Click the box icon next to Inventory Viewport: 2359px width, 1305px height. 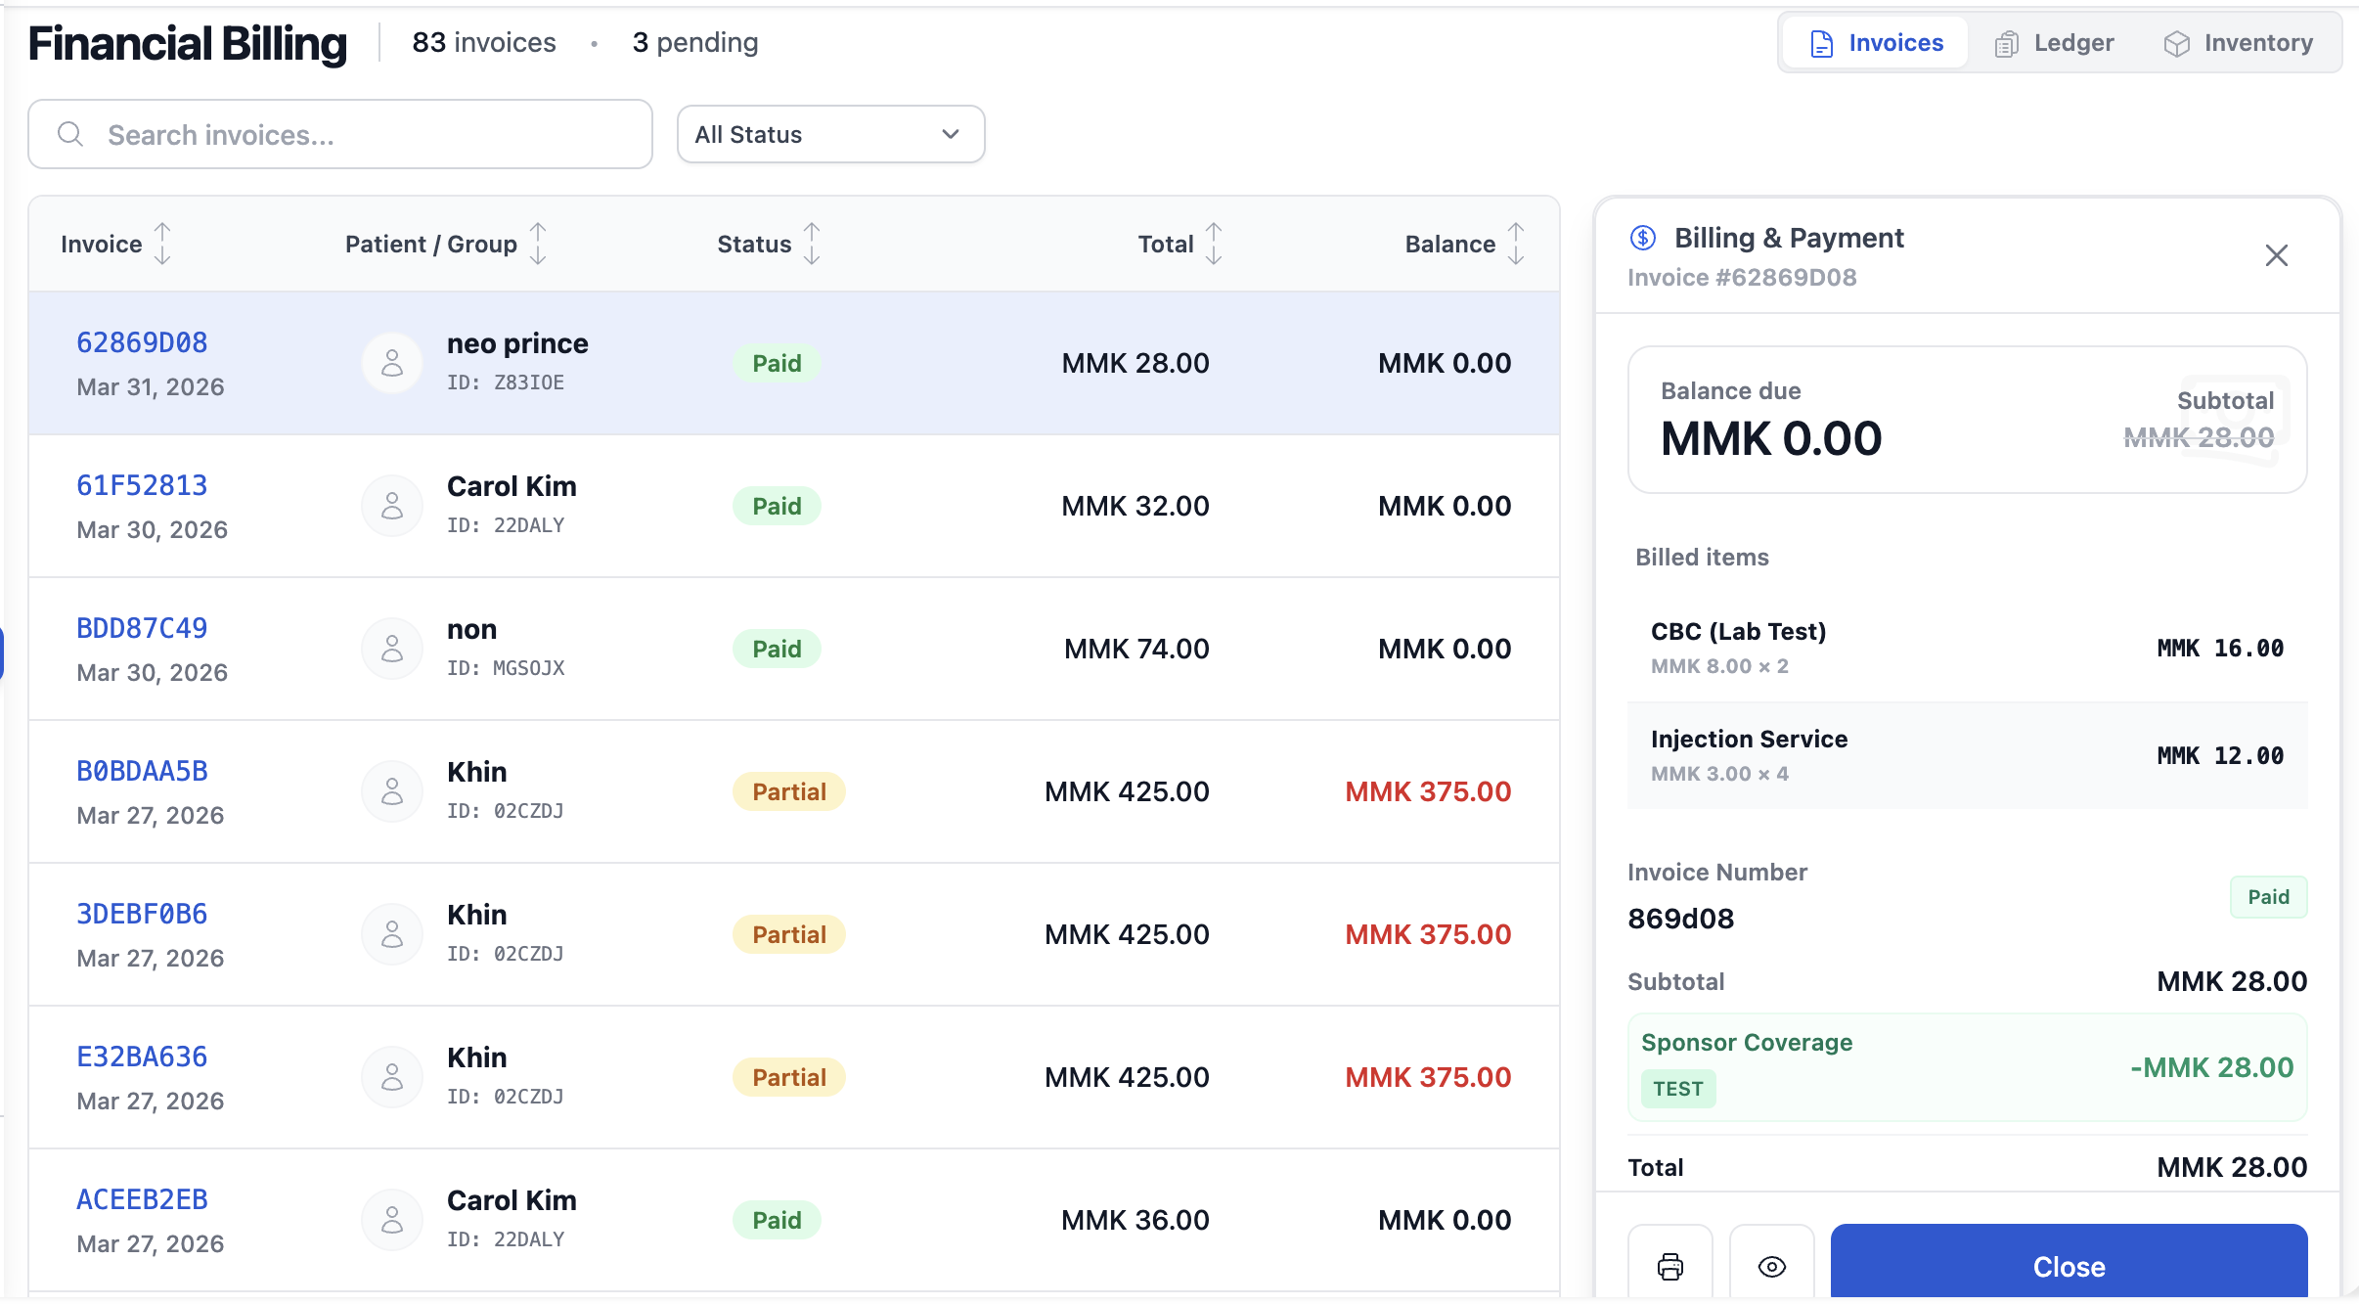click(x=2176, y=42)
